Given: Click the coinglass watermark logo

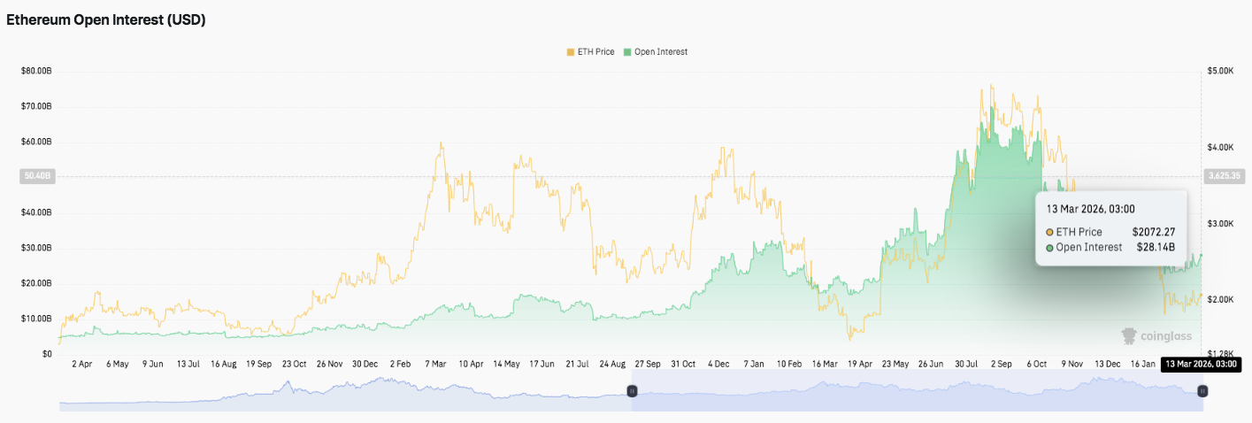Looking at the screenshot, I should [1156, 336].
